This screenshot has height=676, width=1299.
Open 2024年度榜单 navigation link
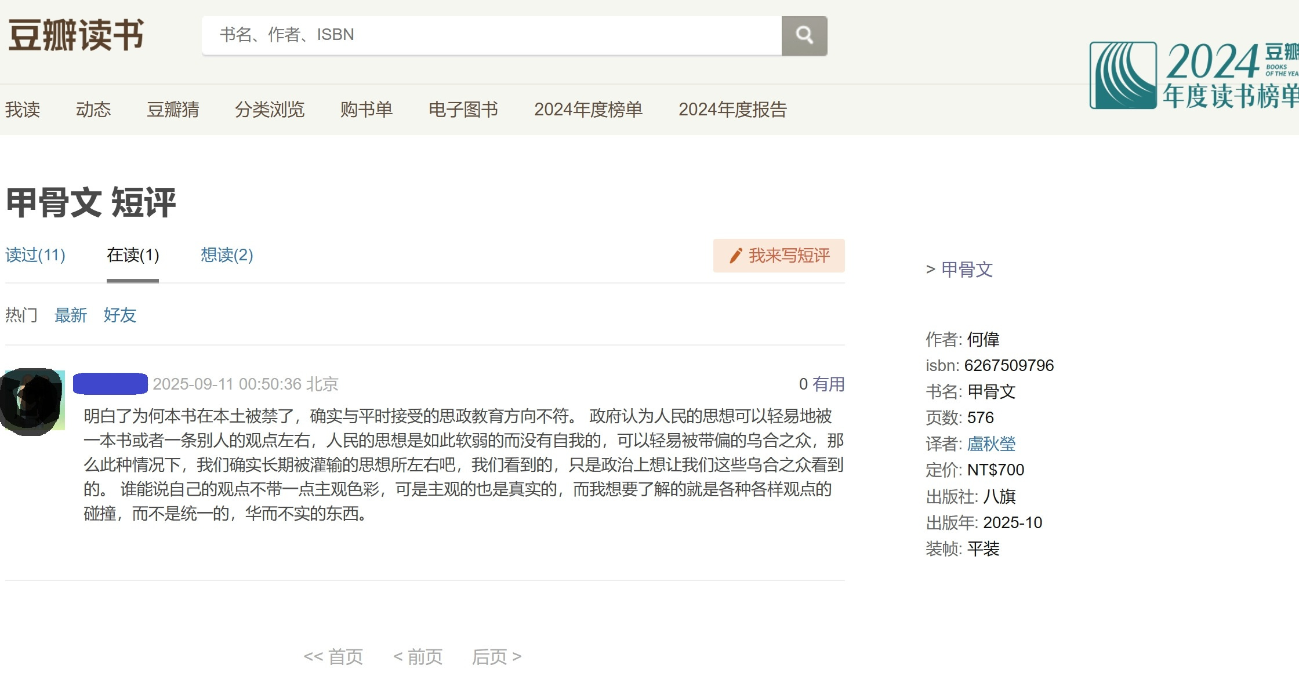[589, 110]
